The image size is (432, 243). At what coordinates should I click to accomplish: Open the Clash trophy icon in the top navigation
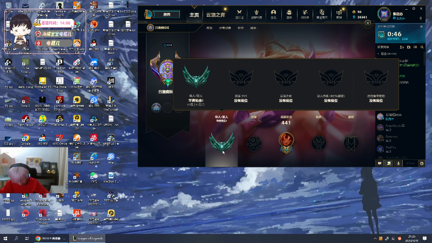[256, 14]
